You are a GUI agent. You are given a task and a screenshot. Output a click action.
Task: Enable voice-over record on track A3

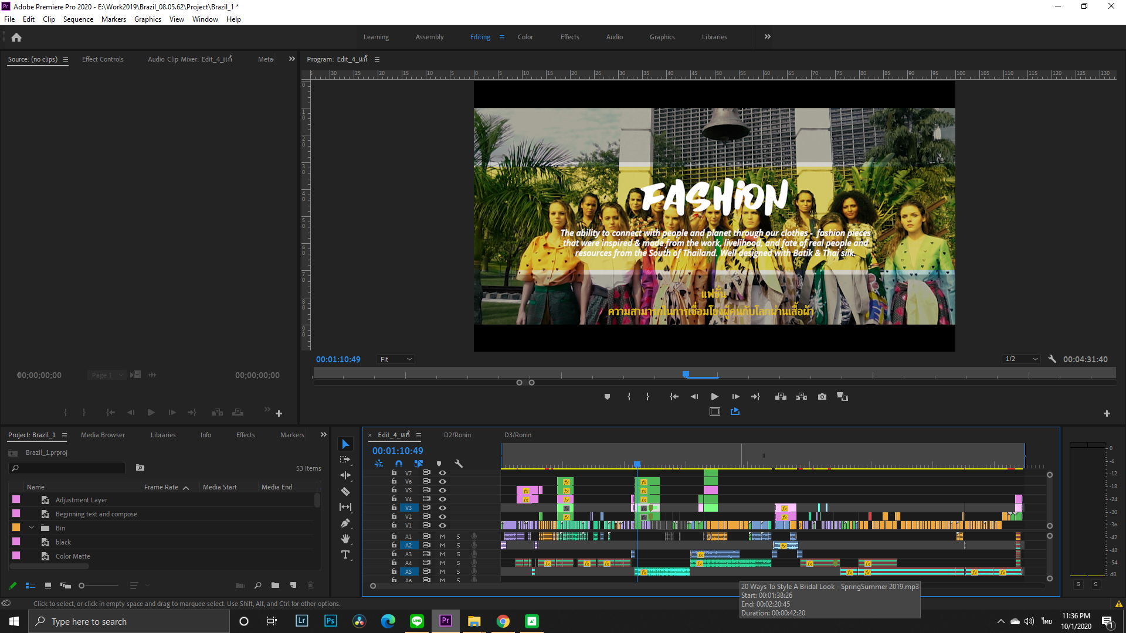click(474, 554)
